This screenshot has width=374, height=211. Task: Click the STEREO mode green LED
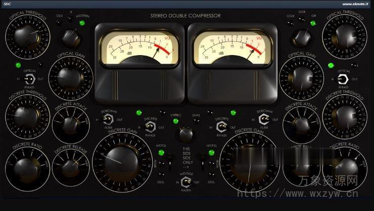176,121
